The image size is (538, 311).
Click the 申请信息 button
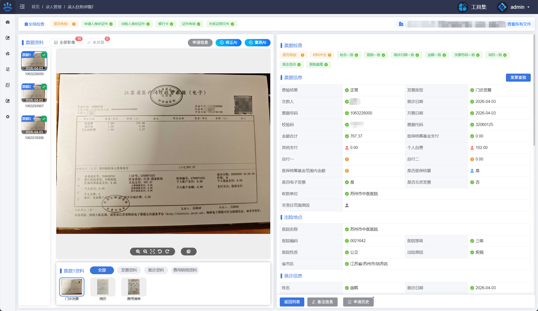click(200, 43)
